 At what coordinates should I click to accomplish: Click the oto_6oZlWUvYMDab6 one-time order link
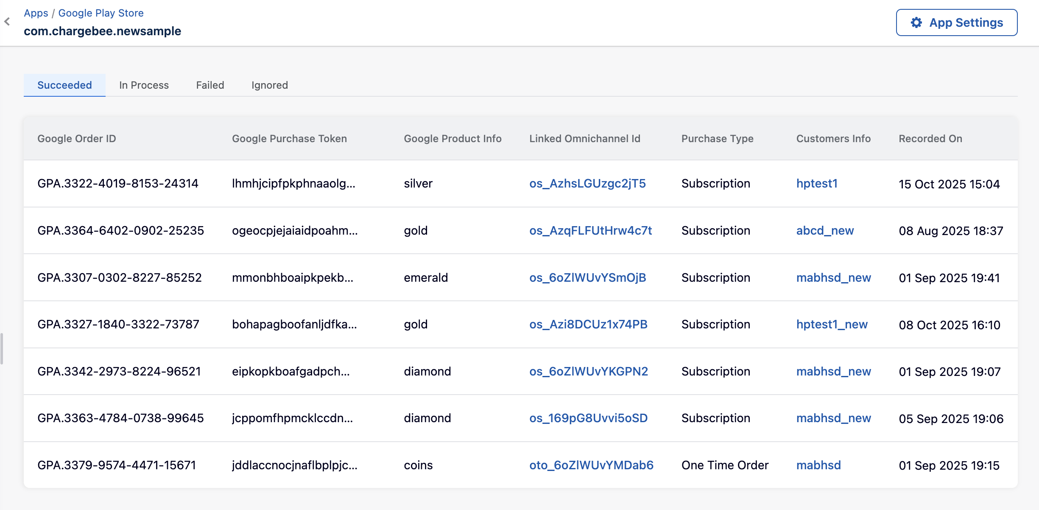[x=591, y=465]
